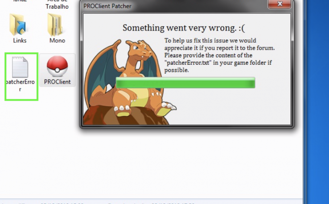Select the "Mono" folder name label
The height and width of the screenshot is (204, 329).
57,40
